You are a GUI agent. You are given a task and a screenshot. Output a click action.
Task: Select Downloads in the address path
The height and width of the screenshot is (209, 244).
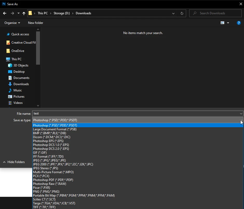point(83,13)
